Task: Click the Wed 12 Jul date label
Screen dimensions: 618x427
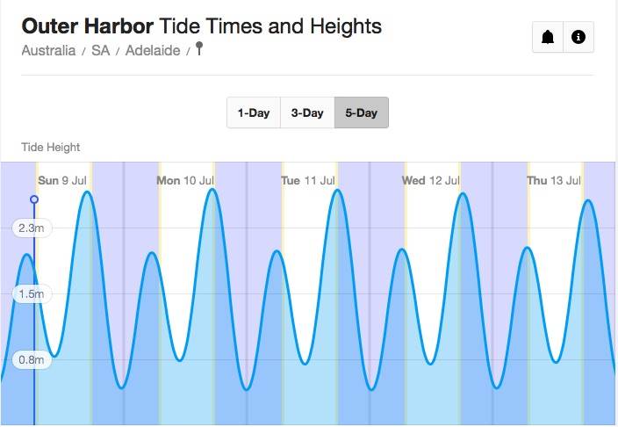Action: [x=431, y=181]
